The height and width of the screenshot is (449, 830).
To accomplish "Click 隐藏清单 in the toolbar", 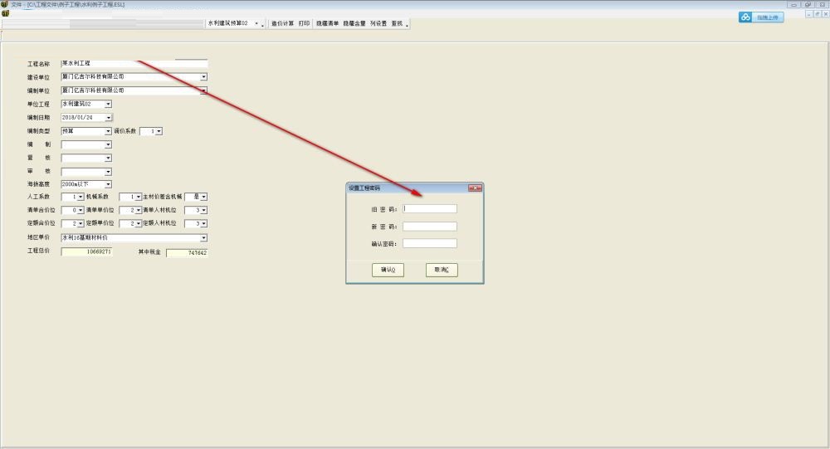I will click(327, 24).
